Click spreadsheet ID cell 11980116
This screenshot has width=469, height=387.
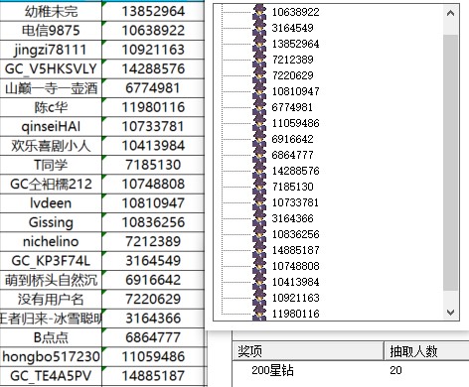pyautogui.click(x=153, y=107)
